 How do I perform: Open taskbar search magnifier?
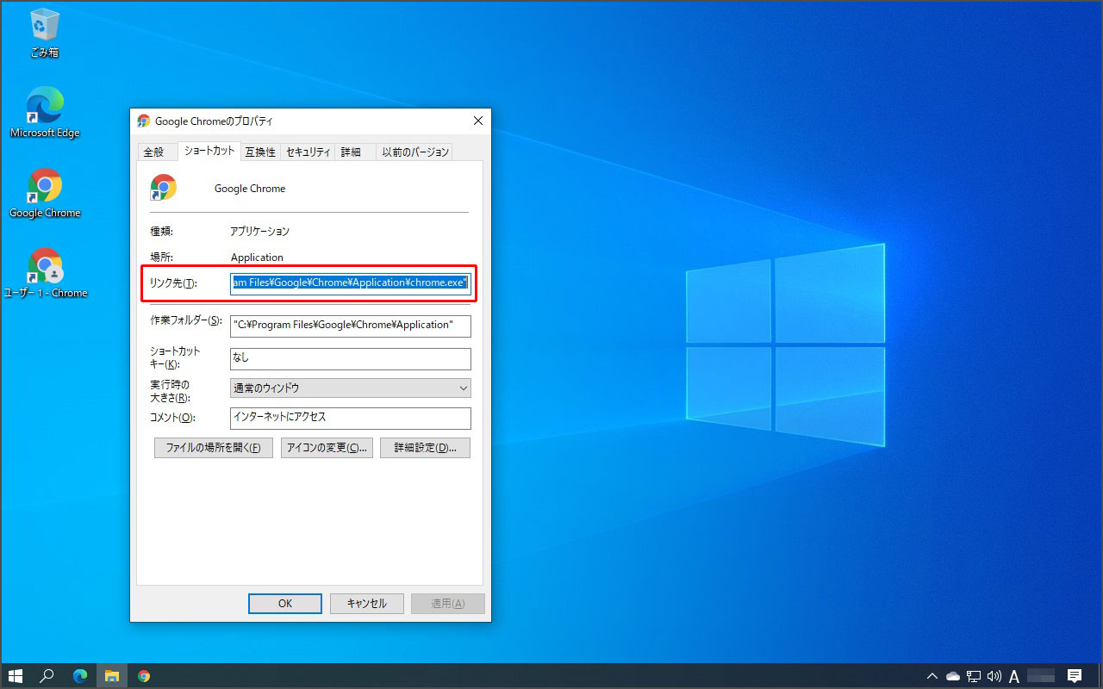pos(47,676)
